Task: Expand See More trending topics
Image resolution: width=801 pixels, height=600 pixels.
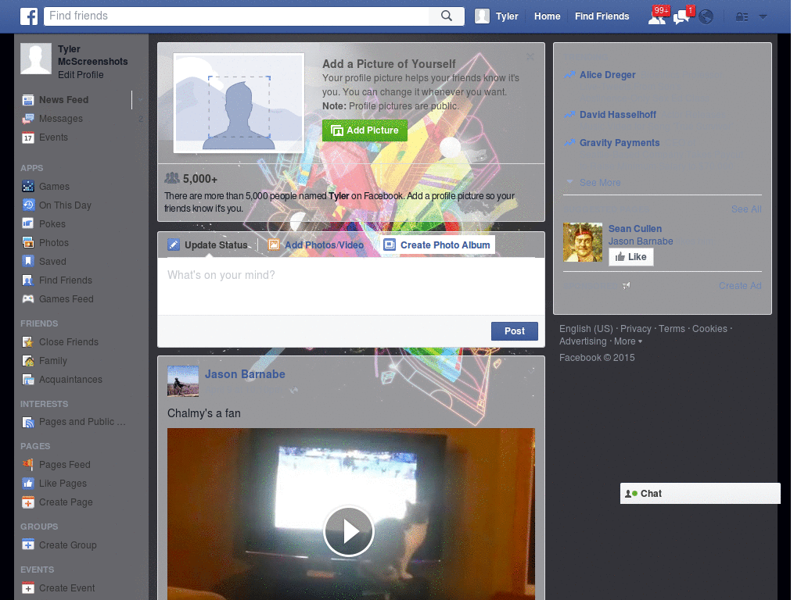Action: pyautogui.click(x=600, y=183)
